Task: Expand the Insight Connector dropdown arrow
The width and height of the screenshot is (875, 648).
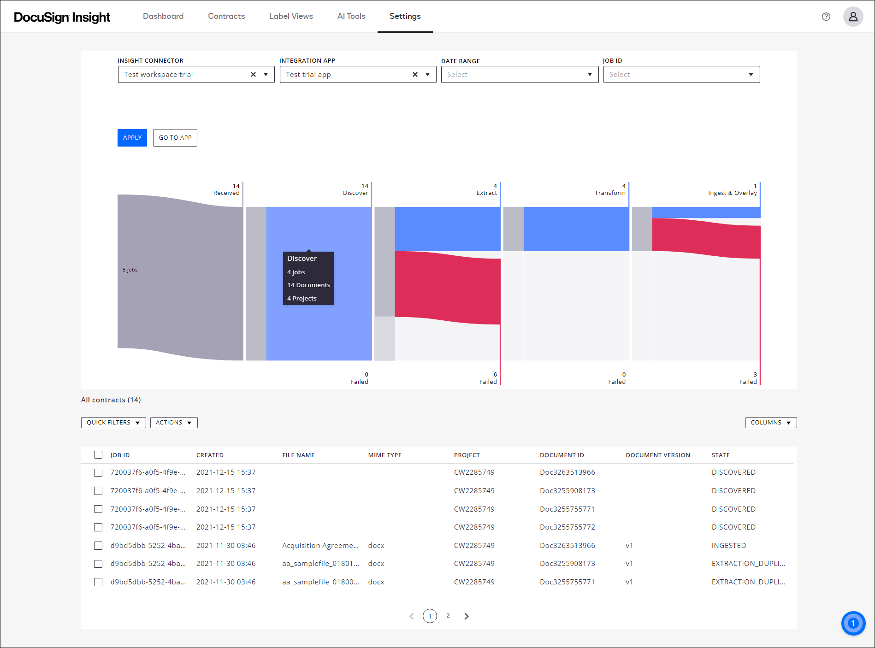Action: click(266, 75)
